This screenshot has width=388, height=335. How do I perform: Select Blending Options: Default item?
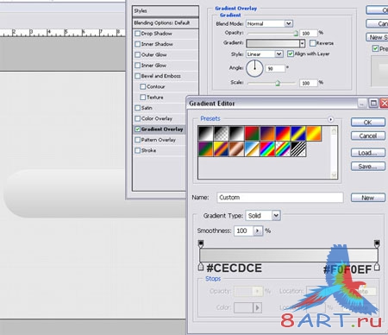tap(166, 22)
